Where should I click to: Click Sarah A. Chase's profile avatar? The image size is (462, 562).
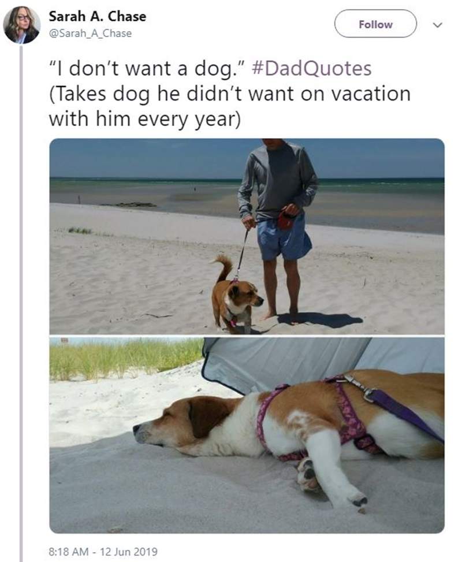point(21,25)
